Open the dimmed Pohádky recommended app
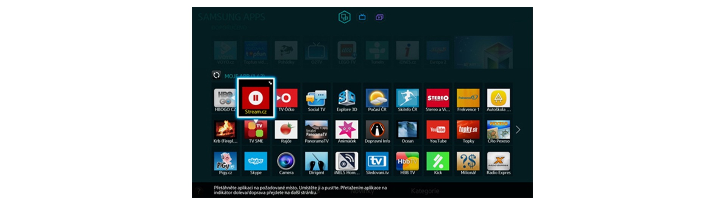 (286, 53)
